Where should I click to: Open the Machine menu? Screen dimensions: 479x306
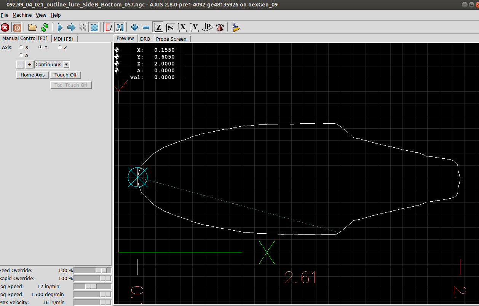22,15
